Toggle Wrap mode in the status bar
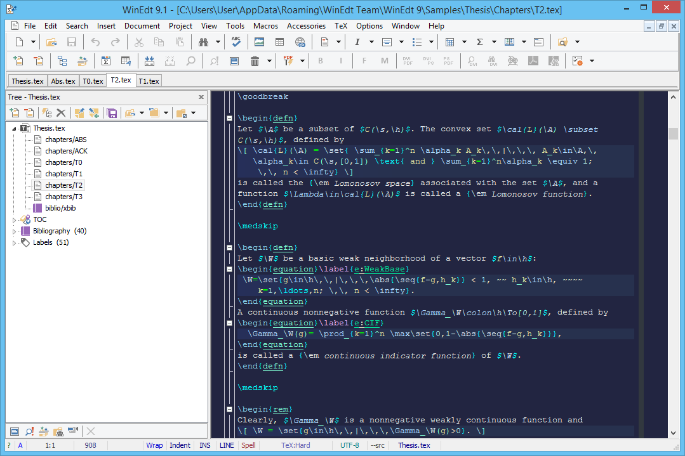Screen dimensions: 685x456 coord(154,445)
